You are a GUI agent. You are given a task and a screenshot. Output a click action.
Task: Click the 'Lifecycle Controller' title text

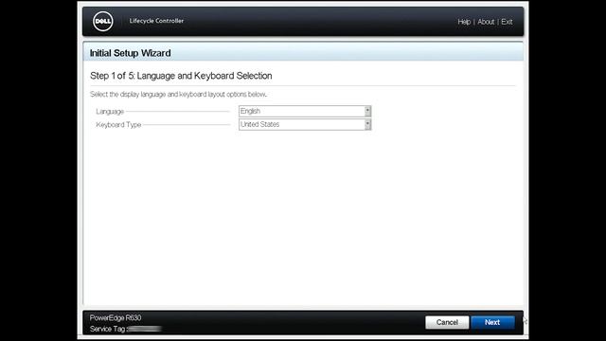pos(156,21)
